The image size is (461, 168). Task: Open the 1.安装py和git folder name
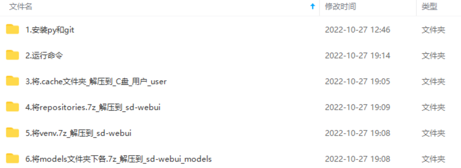coord(50,30)
